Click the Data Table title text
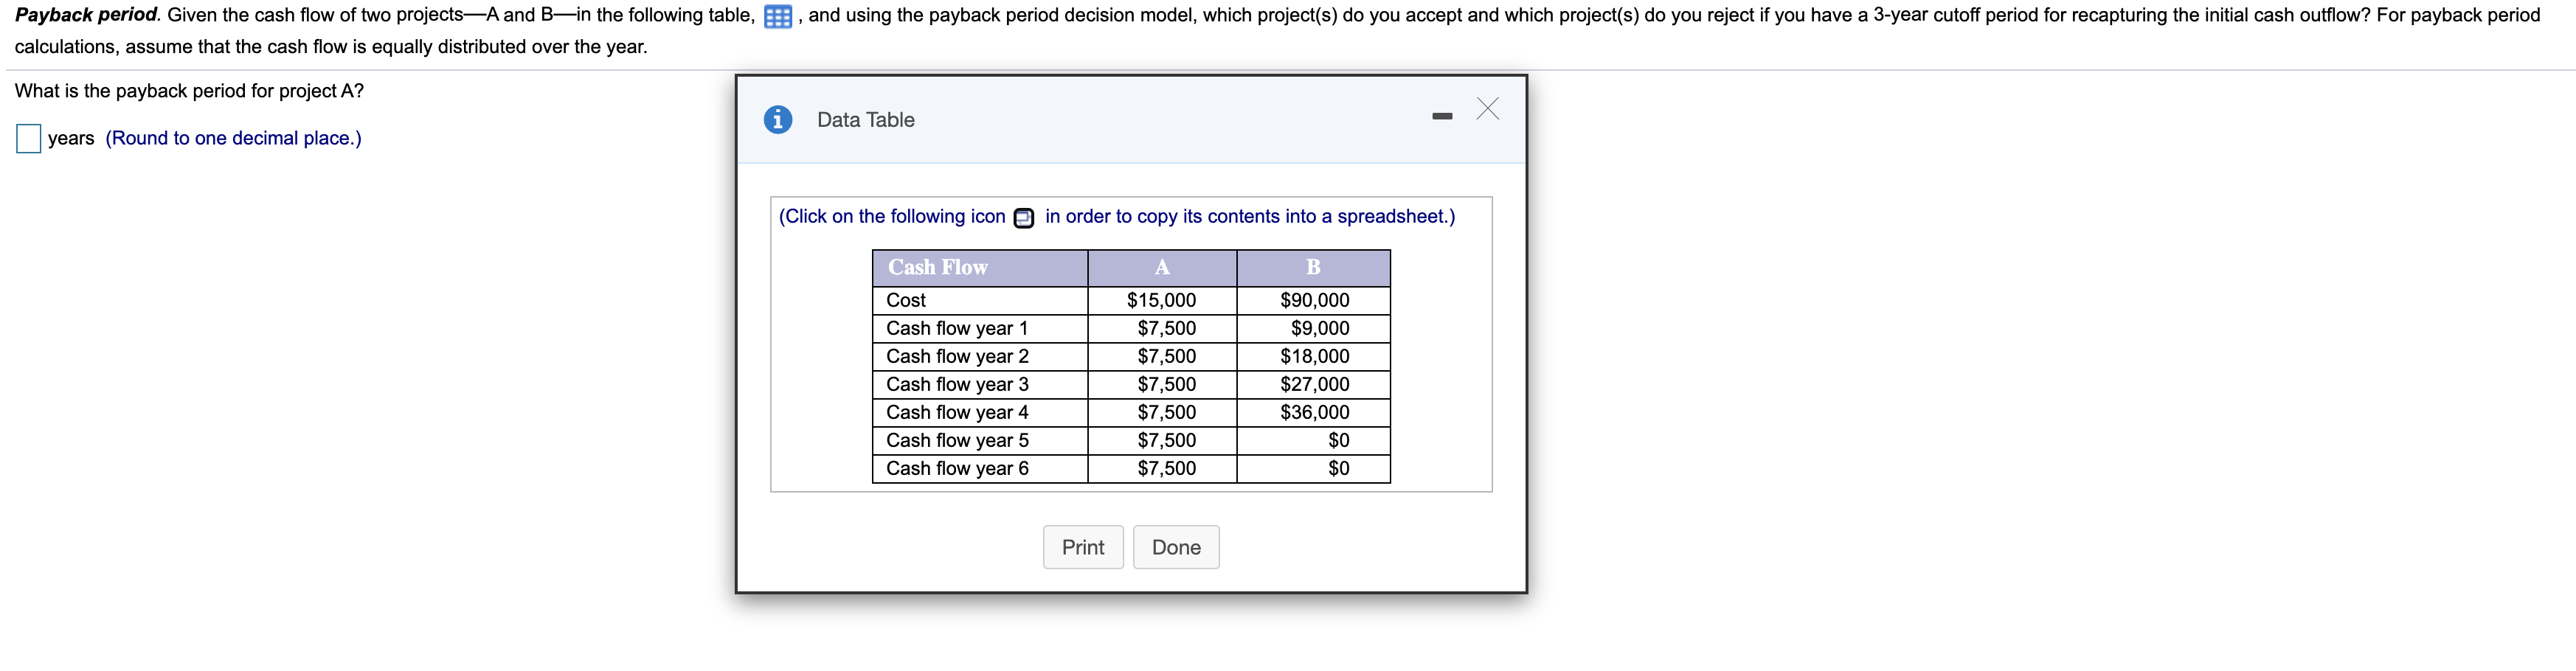 click(865, 119)
